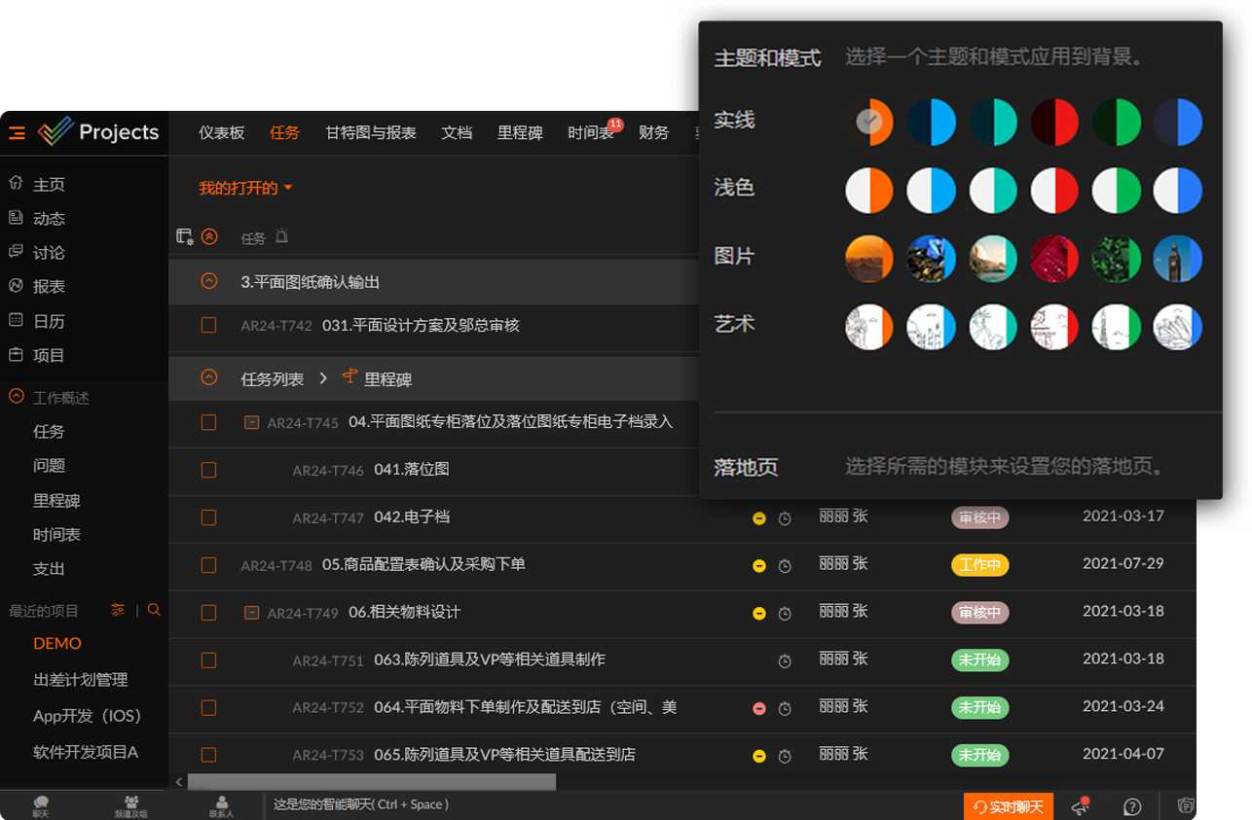Collapse subtasks of AR24-T749 相关物料设计
This screenshot has width=1252, height=820.
(x=251, y=613)
